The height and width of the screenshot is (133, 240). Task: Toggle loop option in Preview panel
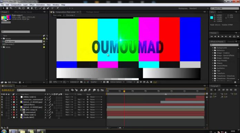[x=234, y=37]
